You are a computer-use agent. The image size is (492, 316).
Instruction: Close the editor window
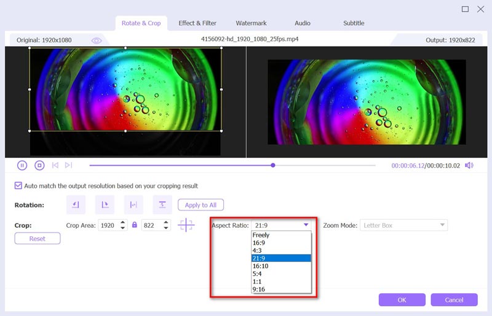pos(480,9)
